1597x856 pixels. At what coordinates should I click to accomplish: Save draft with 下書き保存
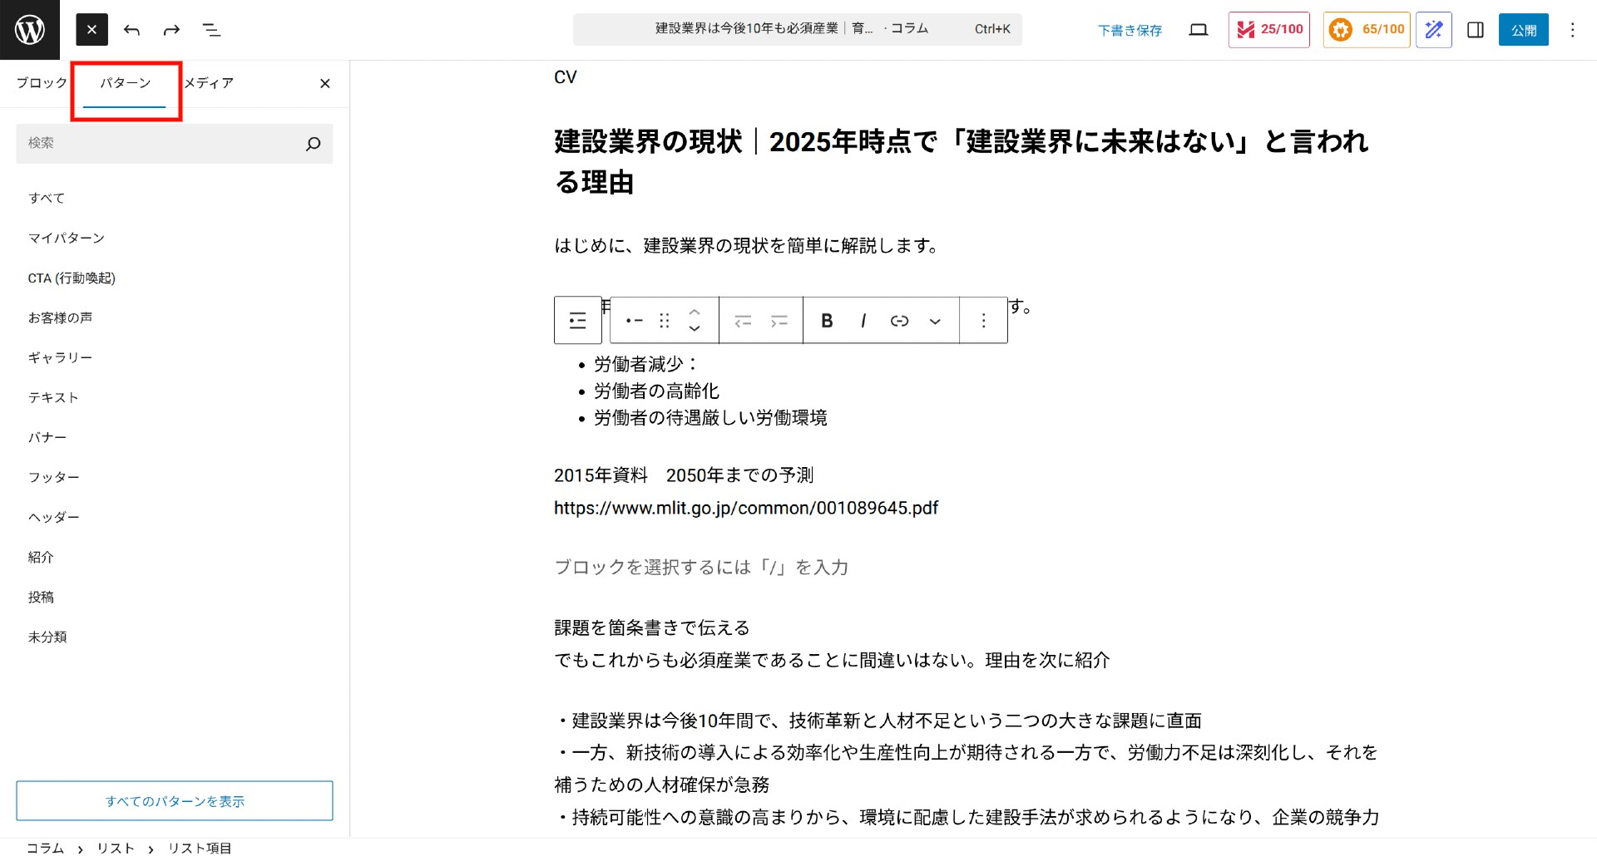pyautogui.click(x=1130, y=30)
